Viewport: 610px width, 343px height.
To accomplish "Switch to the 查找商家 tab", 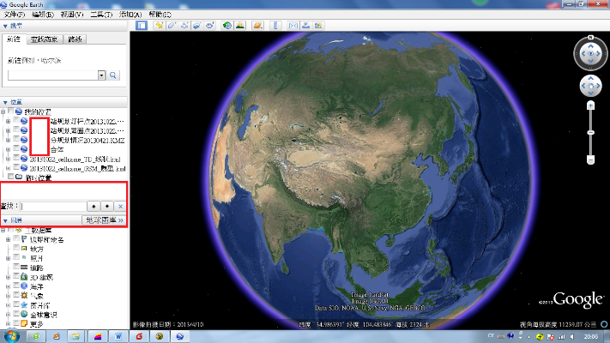I will click(x=44, y=39).
